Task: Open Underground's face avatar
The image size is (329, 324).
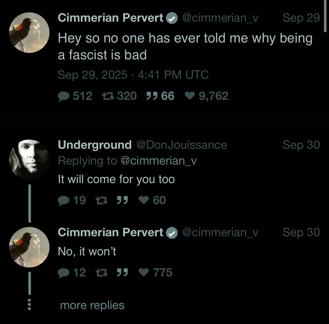Action: point(29,159)
